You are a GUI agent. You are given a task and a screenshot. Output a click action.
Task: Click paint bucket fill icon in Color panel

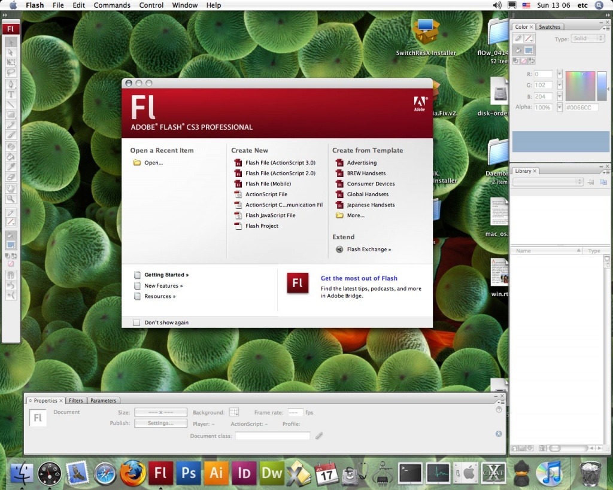tap(518, 50)
